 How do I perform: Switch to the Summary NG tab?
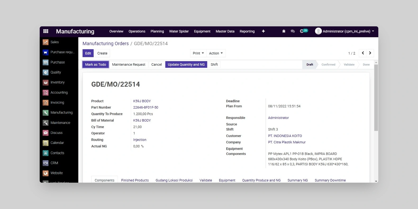pyautogui.click(x=298, y=180)
